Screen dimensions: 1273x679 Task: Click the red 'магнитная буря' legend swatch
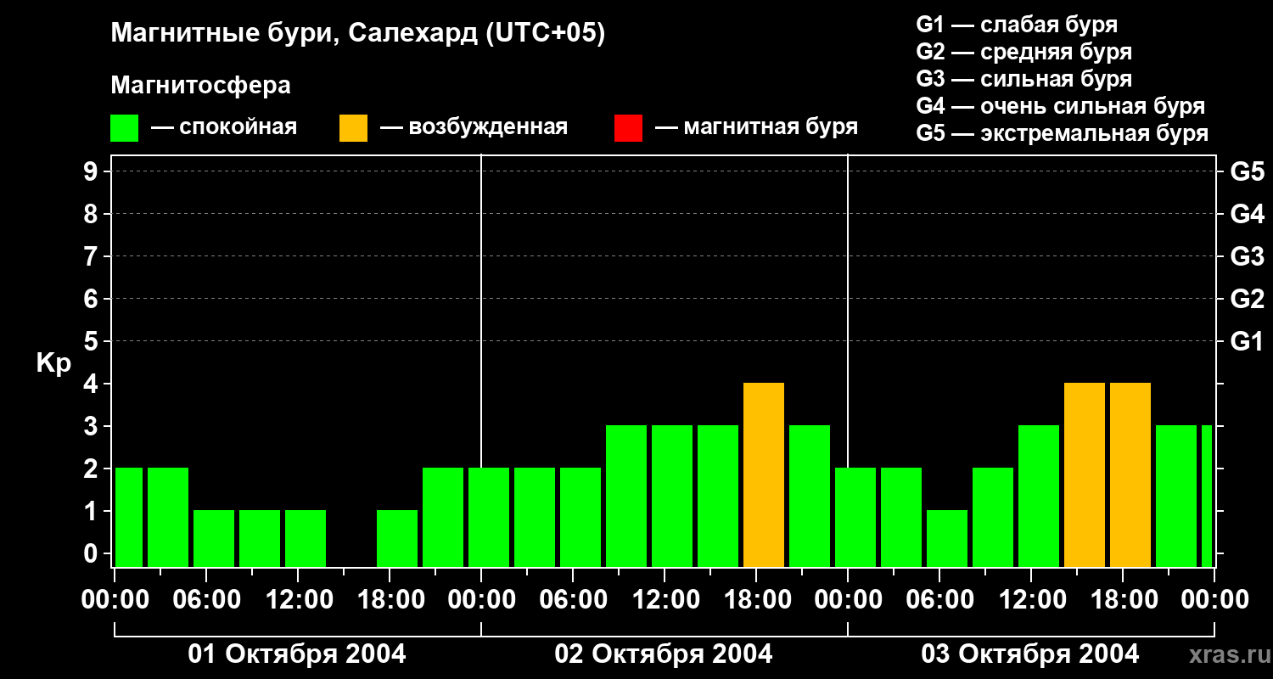628,128
